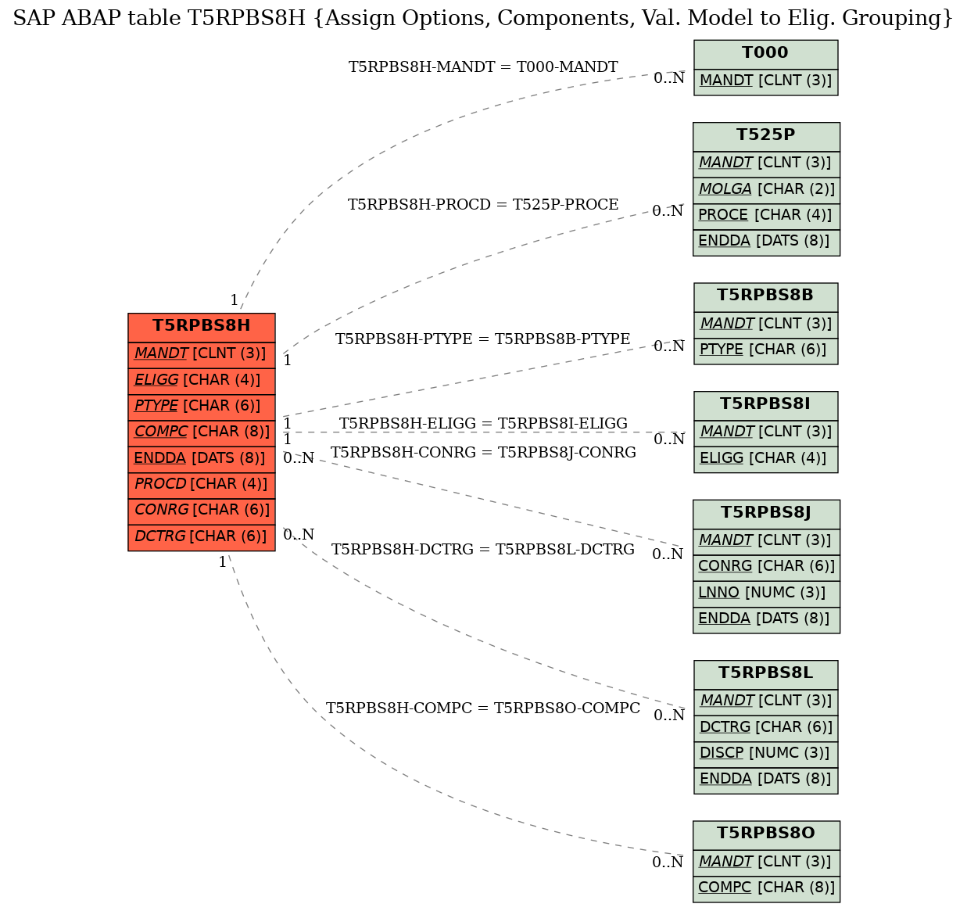967x911 pixels.
Task: Click the T5RPBS8H-PTYPE = T5RPBS8B-PTYPE relation label
Action: (483, 339)
